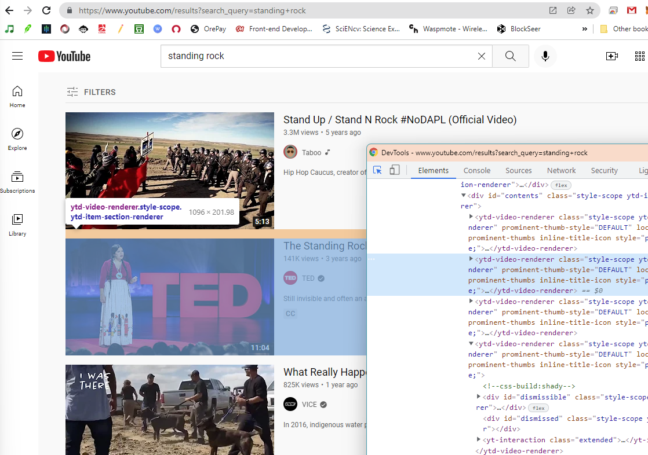This screenshot has height=455, width=648.
Task: Activate the DevTools element inspector tool
Action: point(378,170)
